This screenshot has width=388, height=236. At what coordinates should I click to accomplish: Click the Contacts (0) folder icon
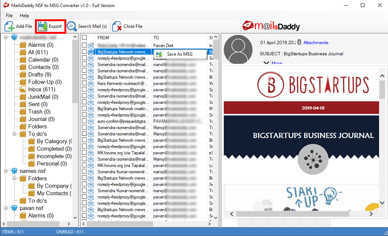point(23,67)
